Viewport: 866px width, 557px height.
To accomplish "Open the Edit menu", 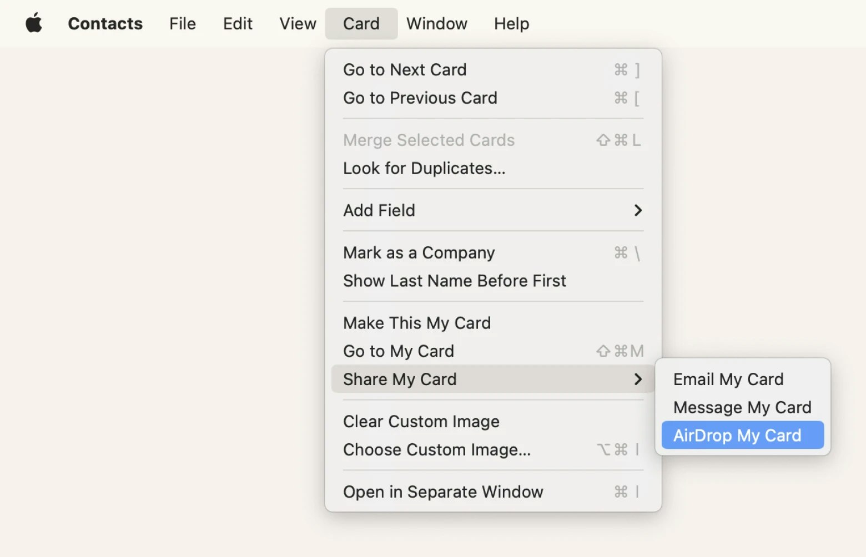I will (x=238, y=24).
